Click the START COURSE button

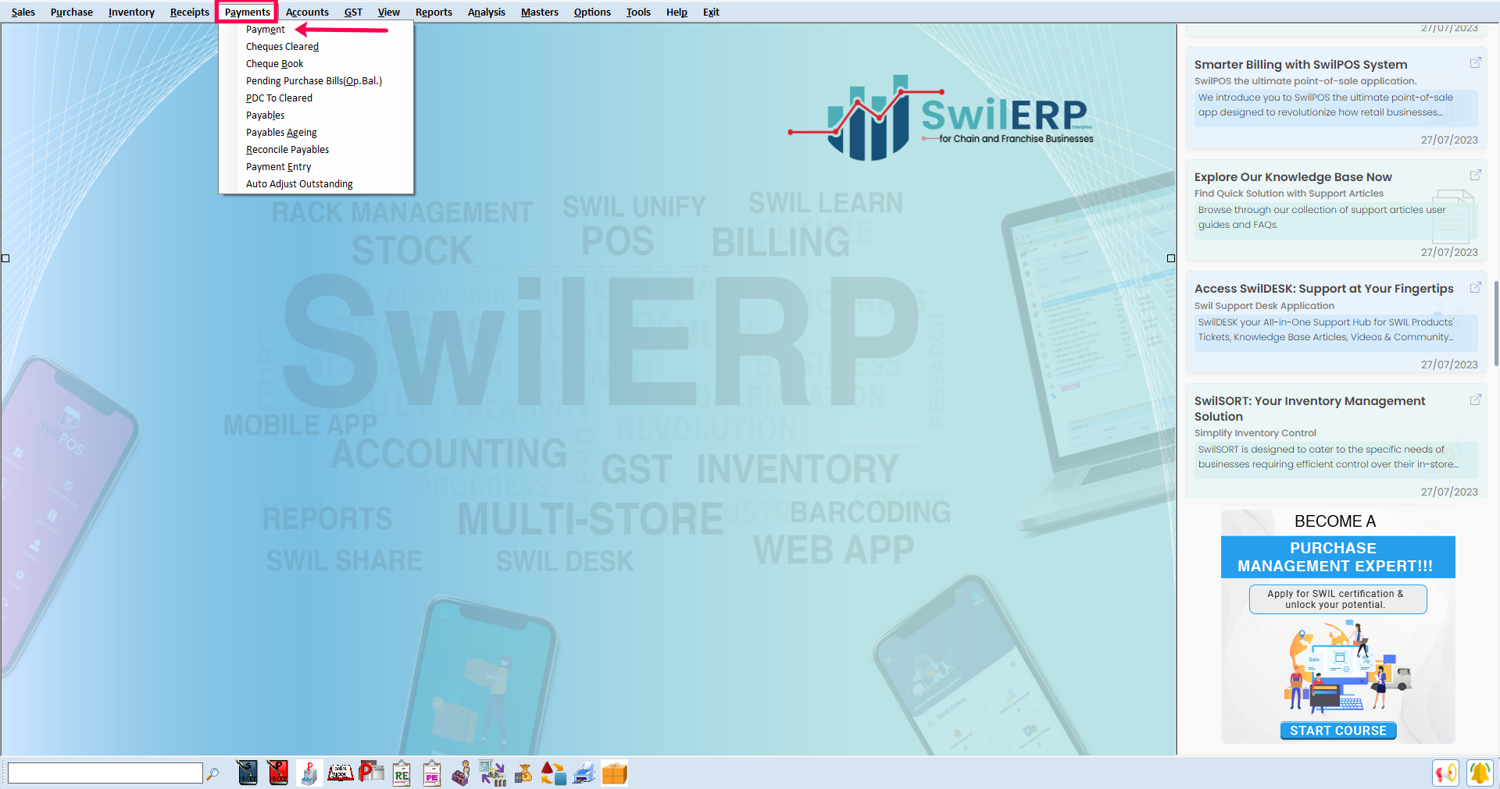[x=1337, y=730]
